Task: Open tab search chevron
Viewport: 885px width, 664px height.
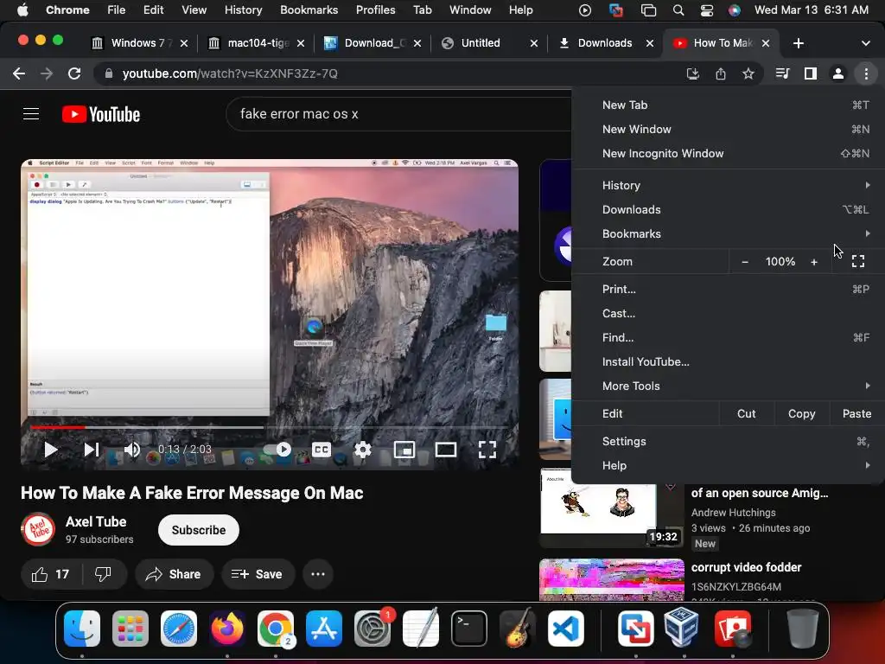Action: click(x=866, y=43)
